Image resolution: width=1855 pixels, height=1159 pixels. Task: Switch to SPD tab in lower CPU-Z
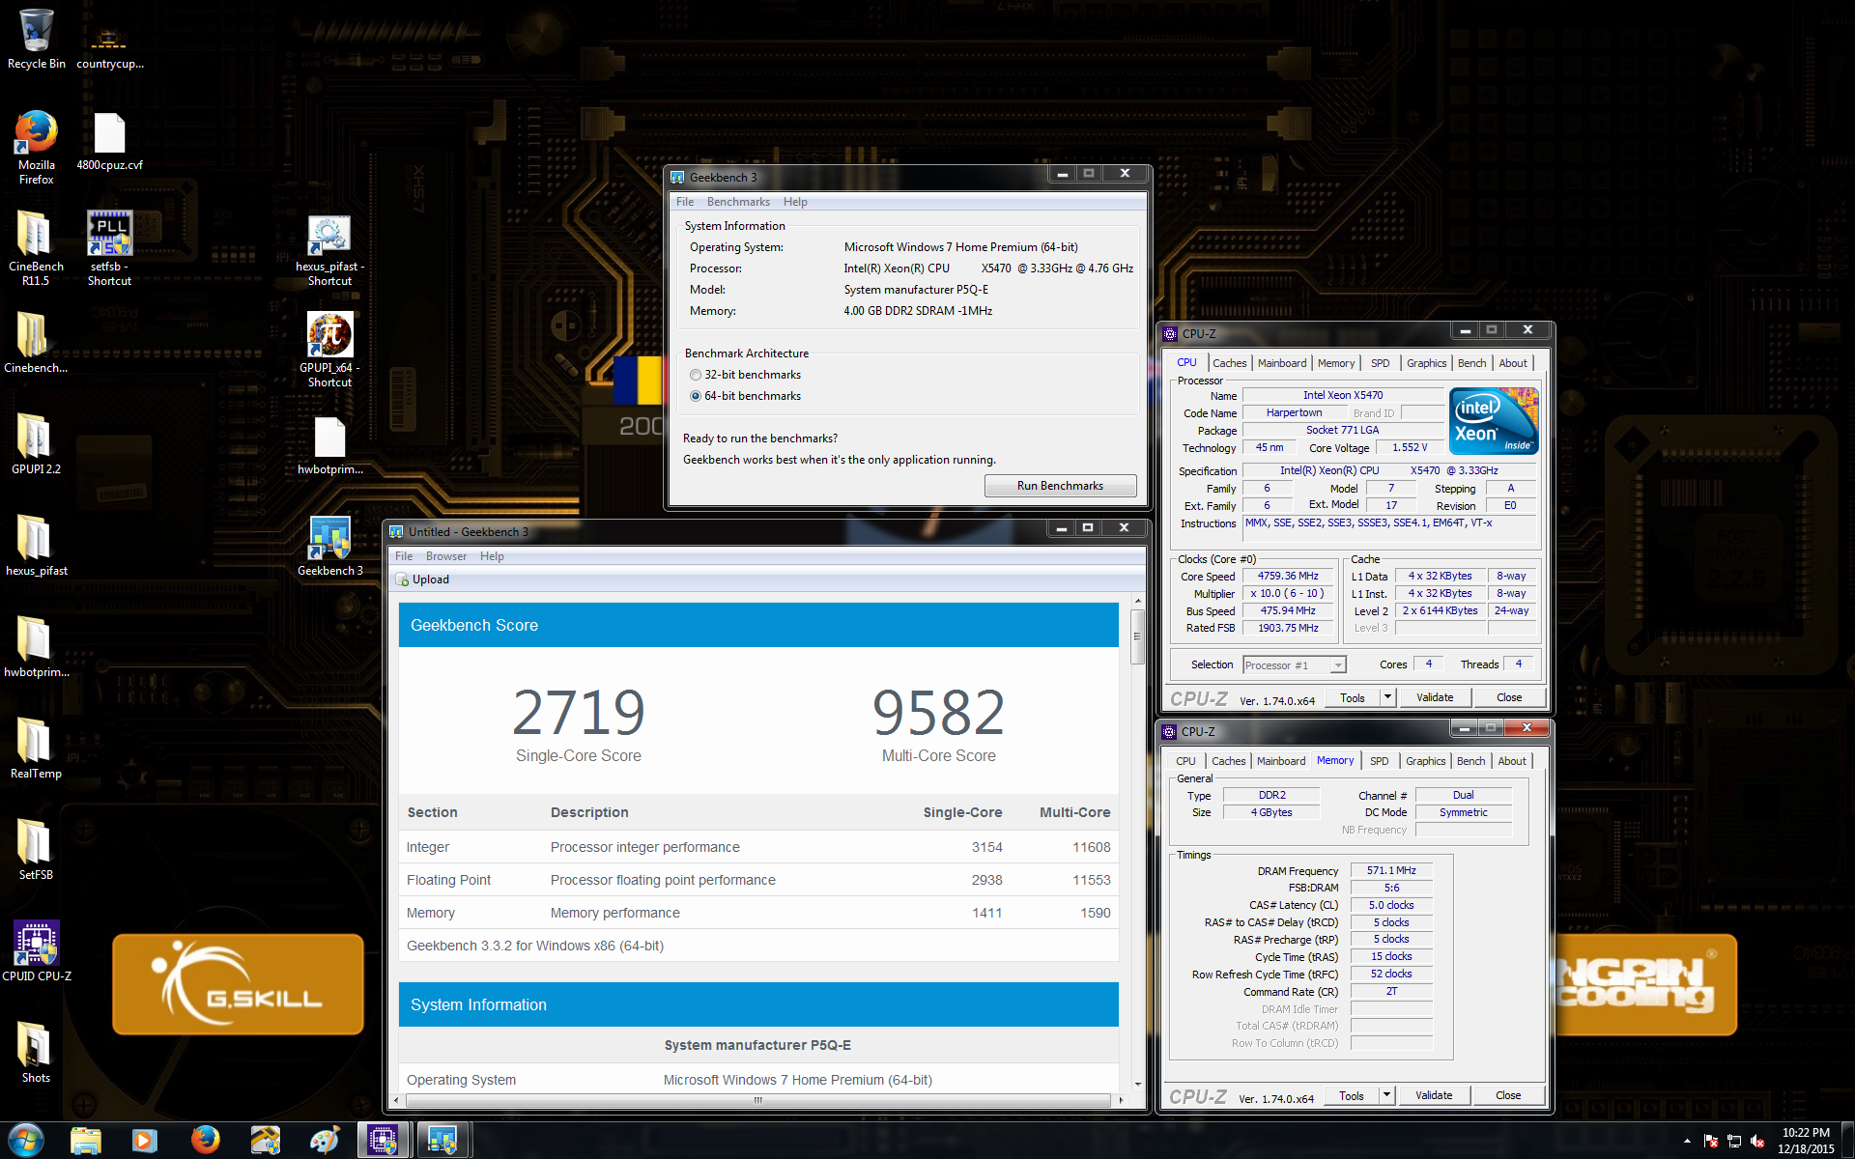coord(1379,761)
